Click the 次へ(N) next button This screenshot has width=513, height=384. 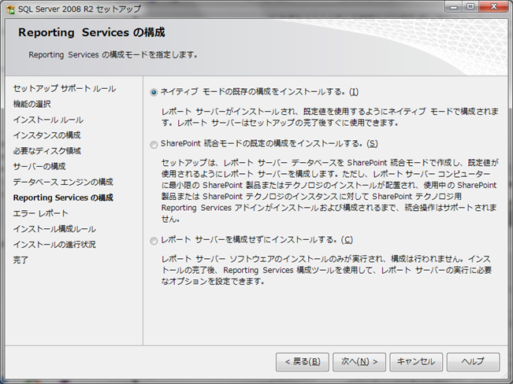click(x=359, y=362)
